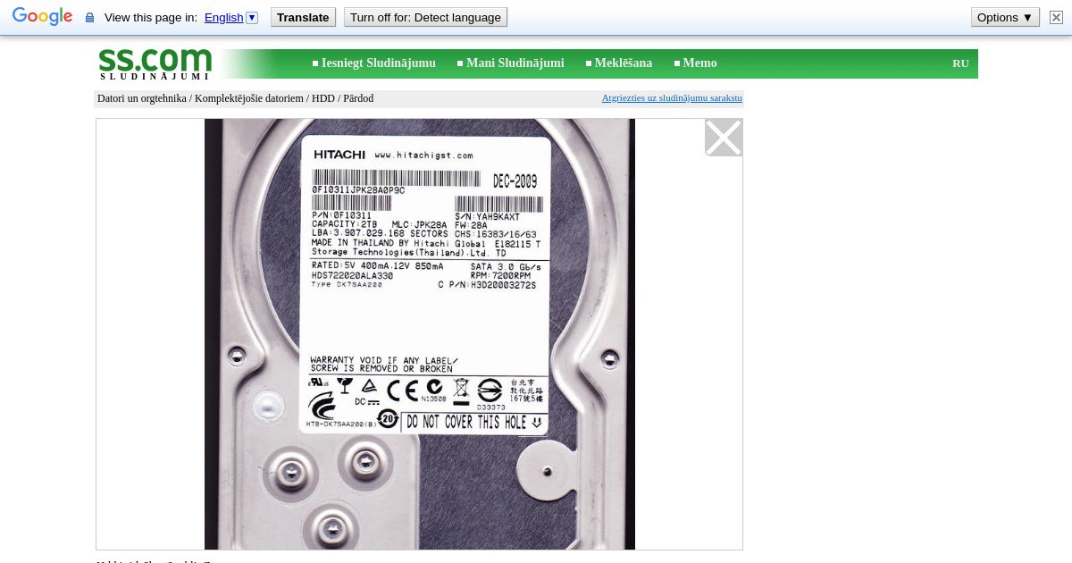The image size is (1072, 563).
Task: Click the secure padlock icon
Action: (x=89, y=18)
